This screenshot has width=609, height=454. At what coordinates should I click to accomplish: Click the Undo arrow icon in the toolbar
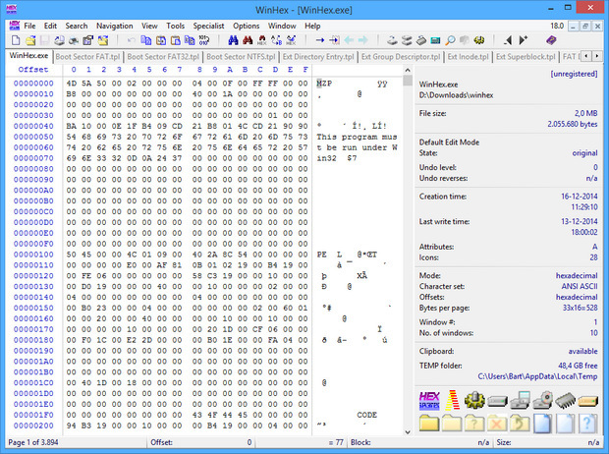(131, 40)
